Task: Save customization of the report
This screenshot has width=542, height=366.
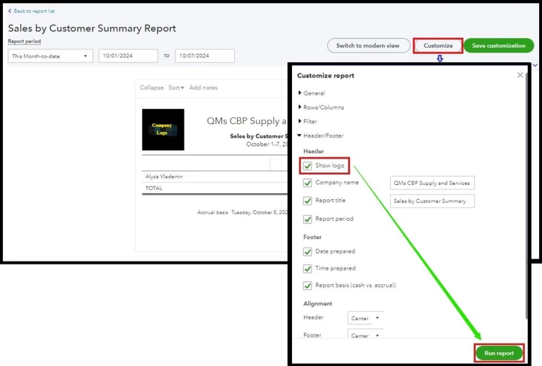Action: tap(498, 46)
